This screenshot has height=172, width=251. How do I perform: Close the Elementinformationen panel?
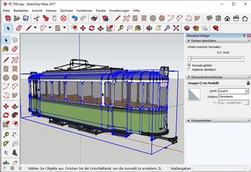click(x=249, y=77)
